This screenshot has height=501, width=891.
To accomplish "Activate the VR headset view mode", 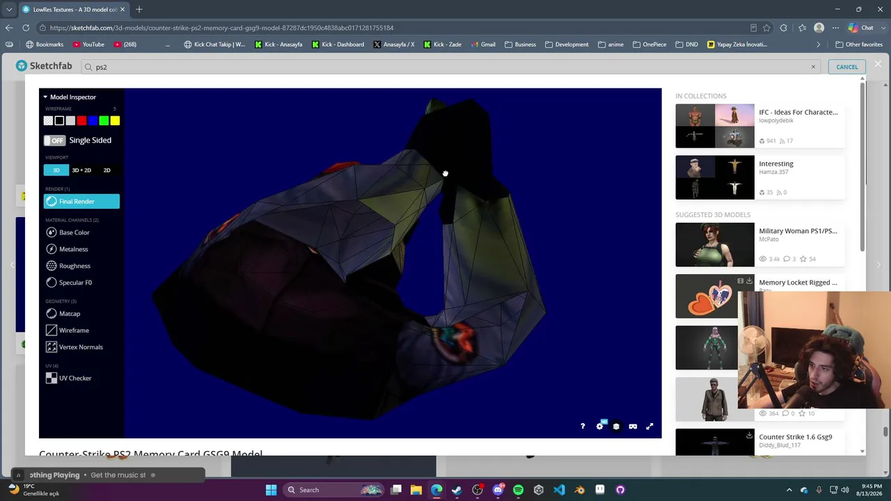I will click(633, 427).
